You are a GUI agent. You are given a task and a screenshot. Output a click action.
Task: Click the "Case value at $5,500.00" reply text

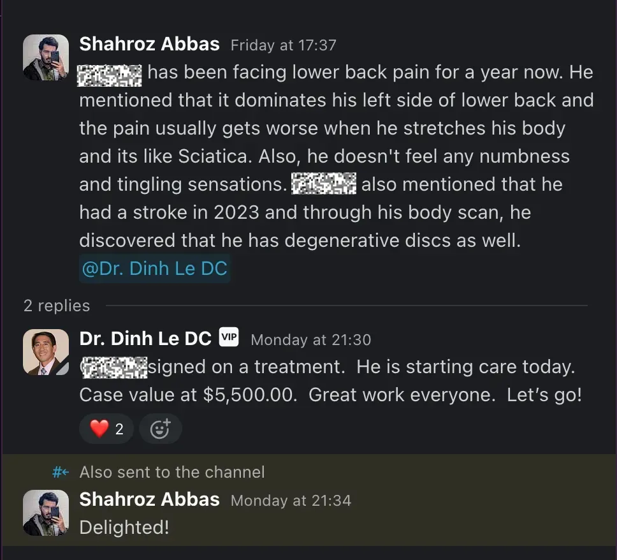189,395
